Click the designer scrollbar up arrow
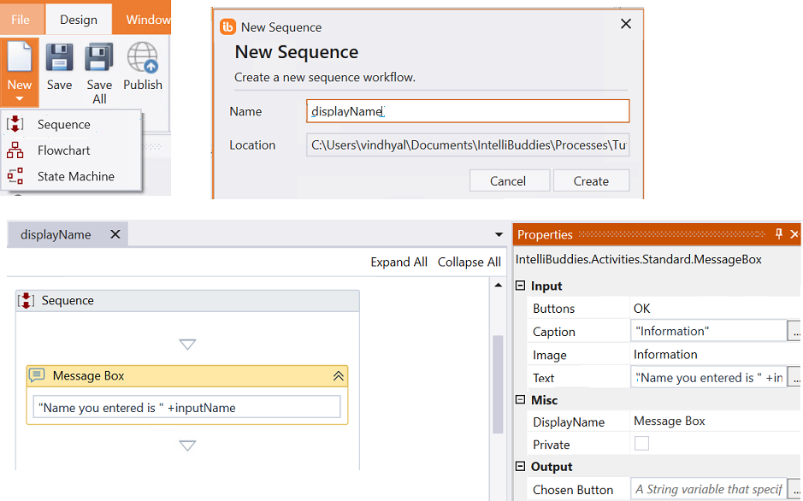The width and height of the screenshot is (803, 501). point(498,285)
